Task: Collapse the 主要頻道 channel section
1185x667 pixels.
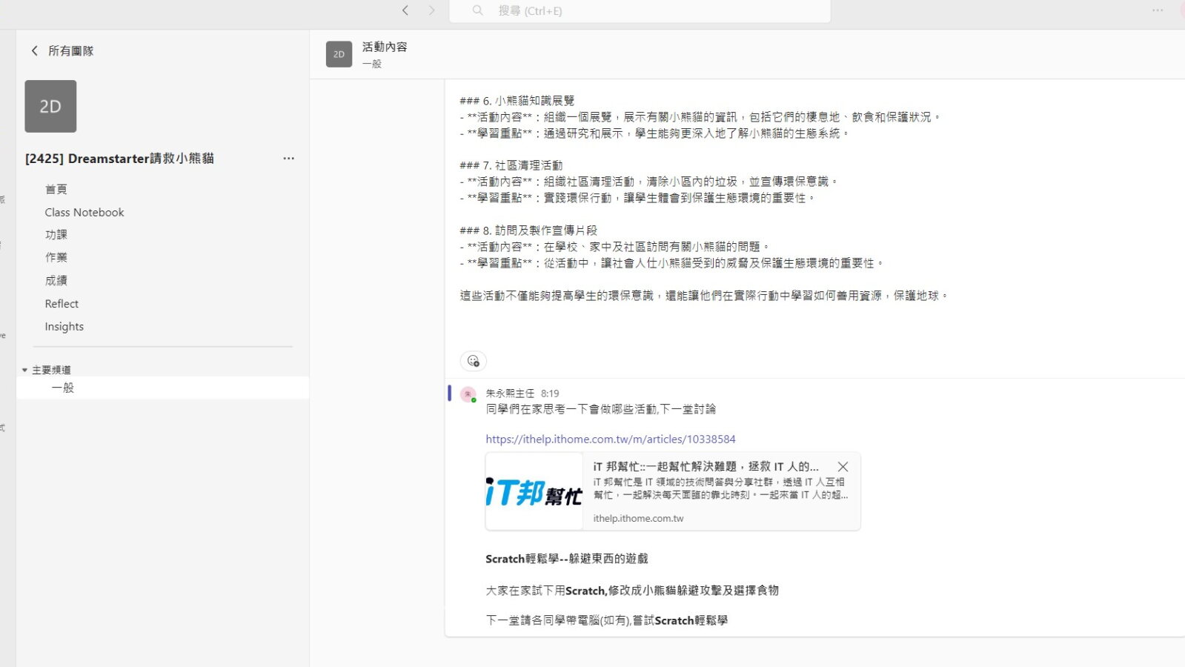Action: click(x=24, y=370)
